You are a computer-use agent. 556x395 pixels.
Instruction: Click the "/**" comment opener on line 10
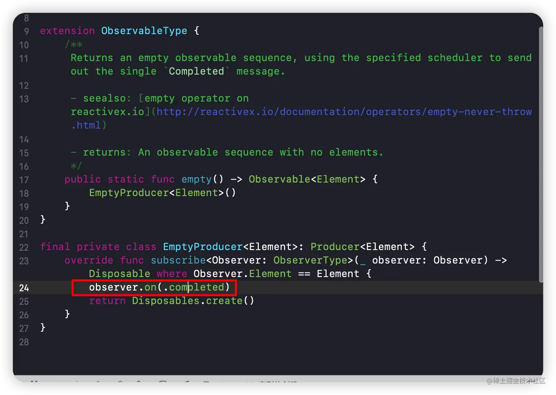74,44
